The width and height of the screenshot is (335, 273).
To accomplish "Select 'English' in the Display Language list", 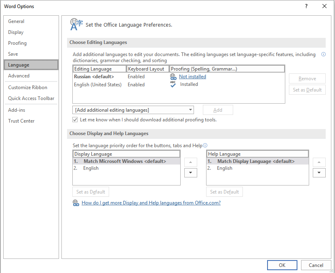I will 126,168.
